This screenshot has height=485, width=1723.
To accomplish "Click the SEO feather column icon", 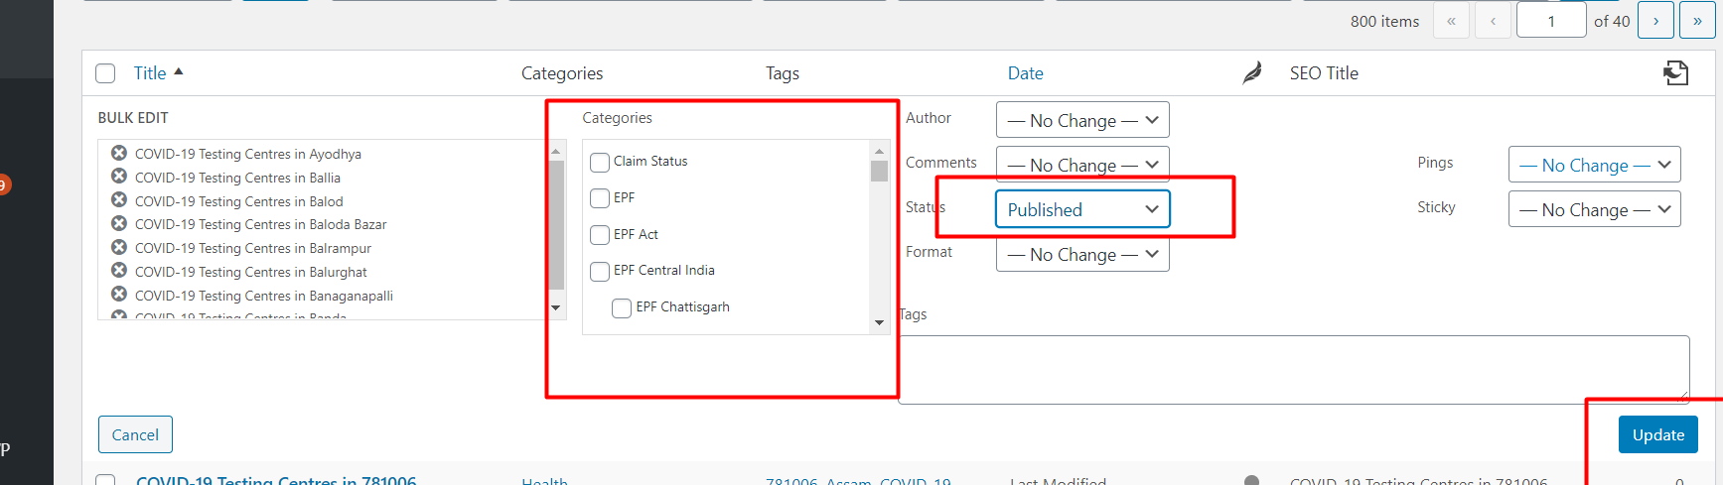I will (1252, 72).
